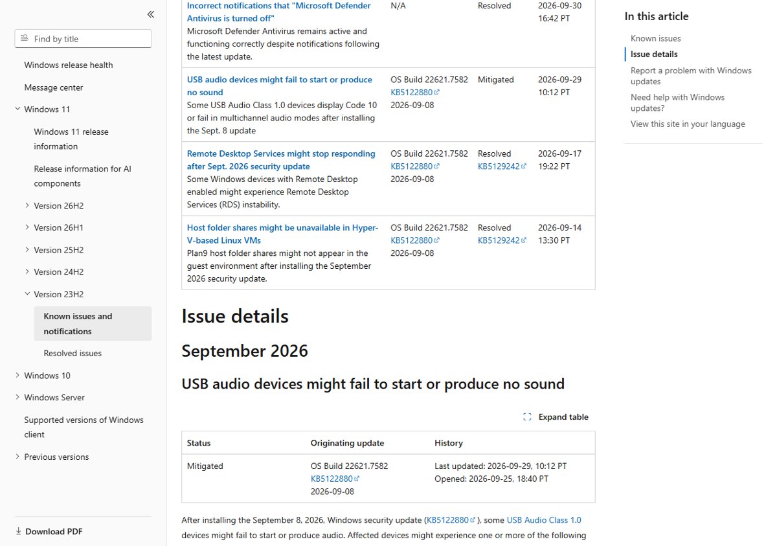Screen dimensions: 777x546
Task: Open KB5122880 link in Remote Desktop row
Action: point(415,166)
